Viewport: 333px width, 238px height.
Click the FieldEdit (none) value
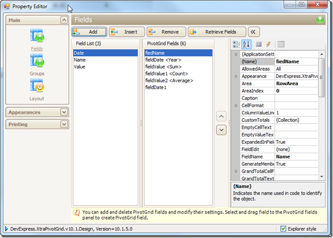(296, 149)
